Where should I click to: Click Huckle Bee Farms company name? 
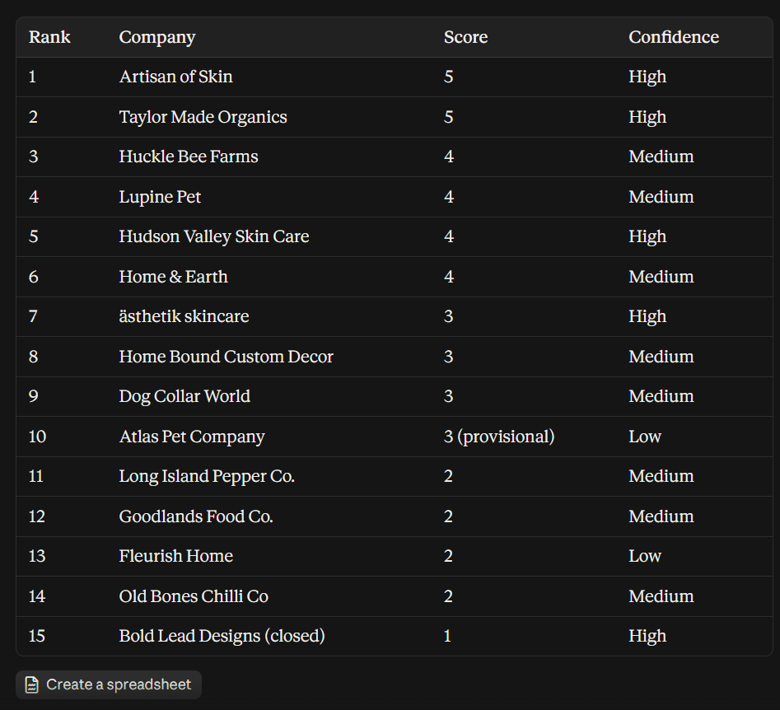click(x=189, y=156)
